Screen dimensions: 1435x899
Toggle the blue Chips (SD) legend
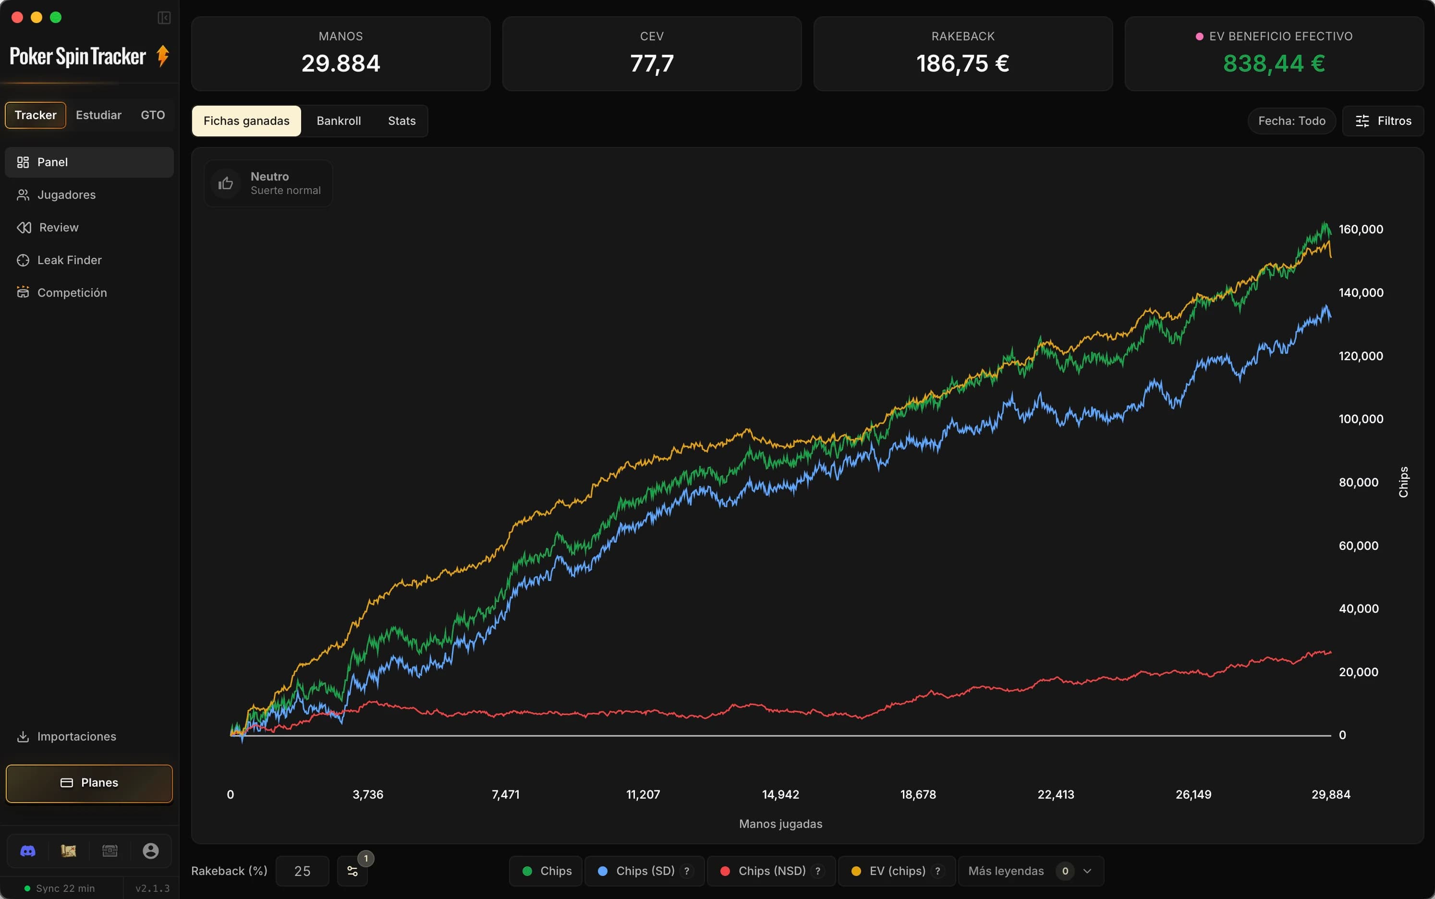pyautogui.click(x=645, y=871)
